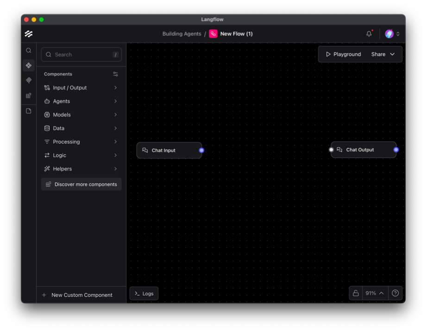The width and height of the screenshot is (427, 331).
Task: Click the notification bell
Action: (x=368, y=33)
